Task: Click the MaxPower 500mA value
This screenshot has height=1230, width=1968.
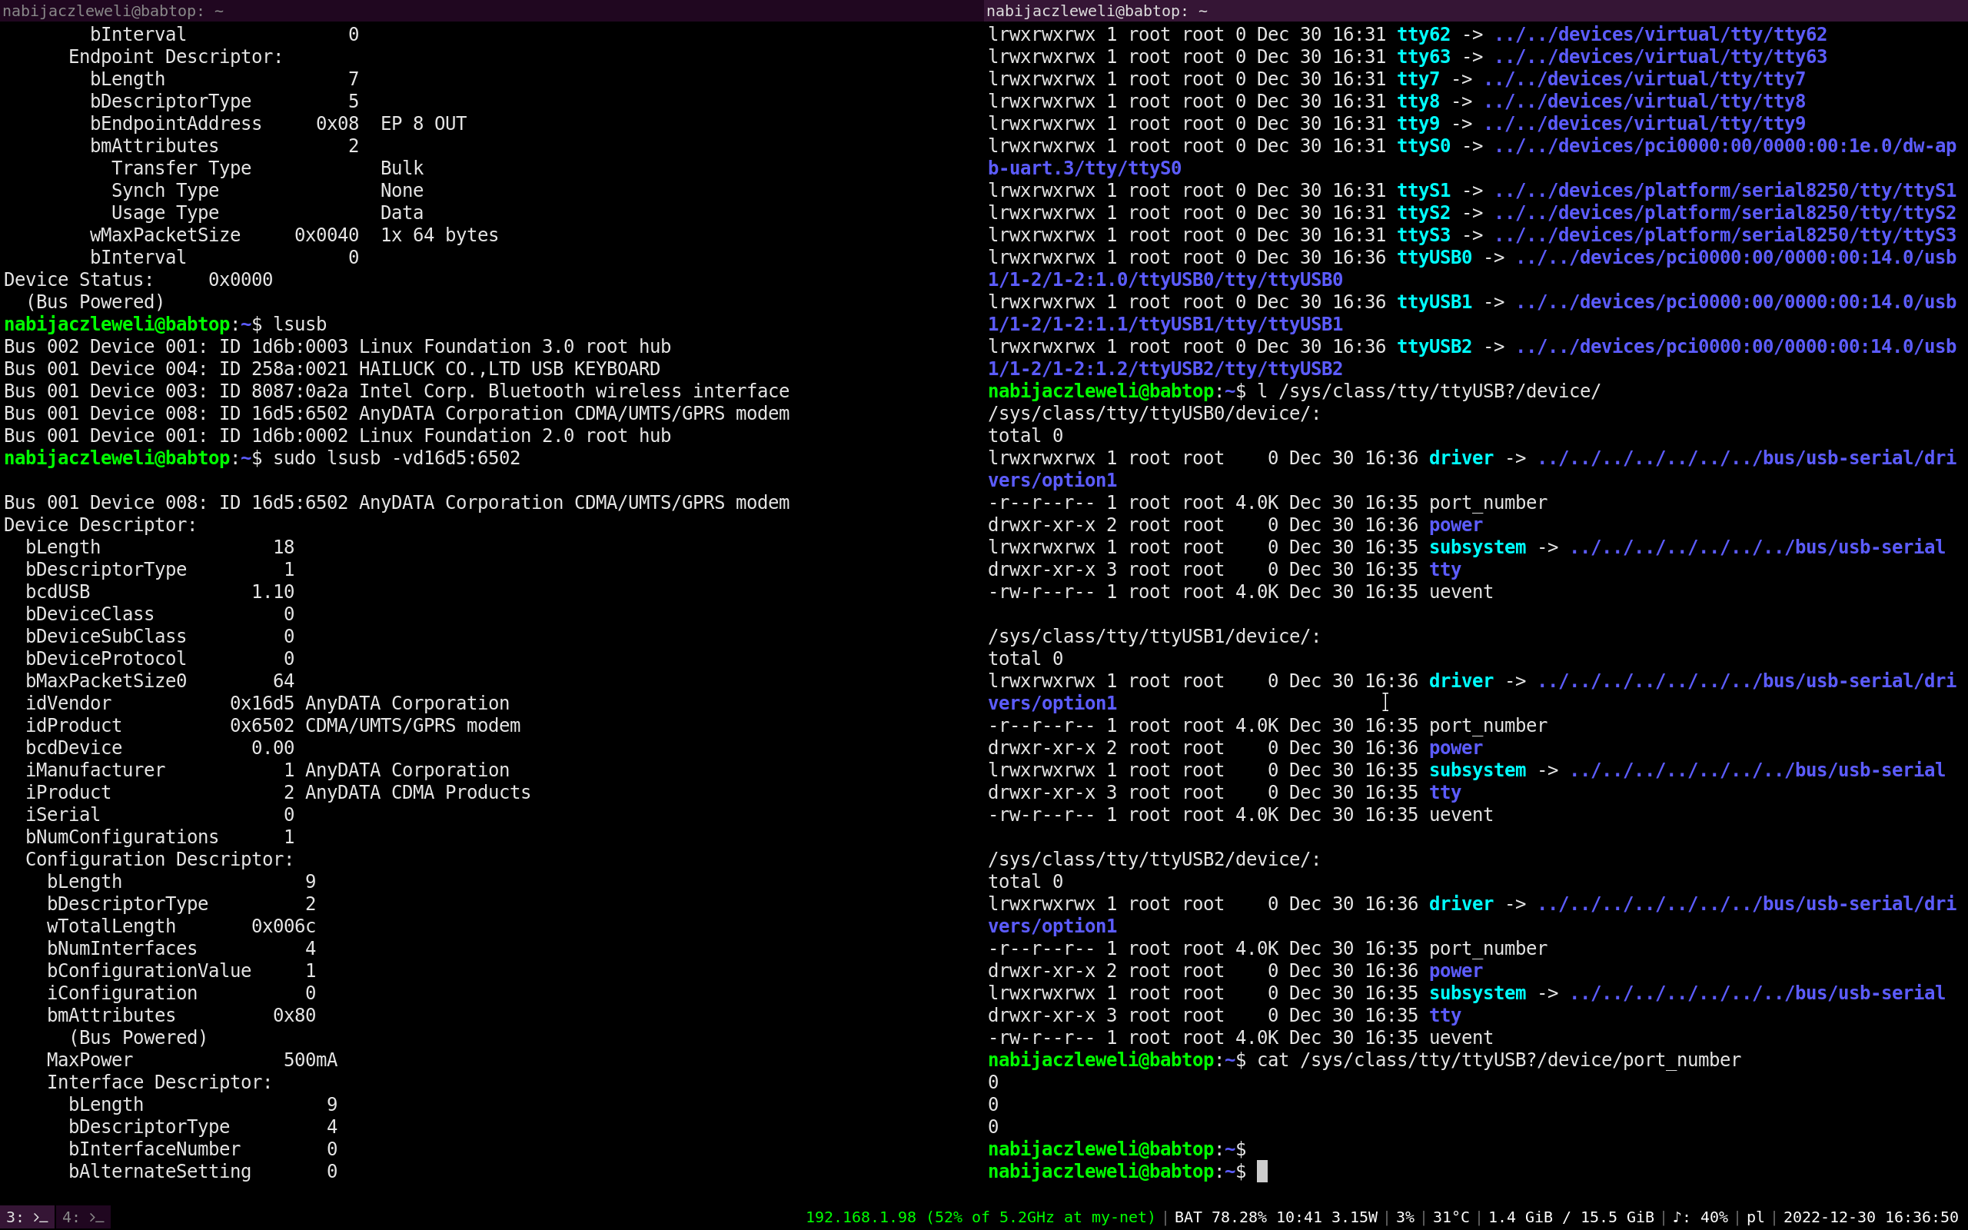Action: pos(310,1060)
